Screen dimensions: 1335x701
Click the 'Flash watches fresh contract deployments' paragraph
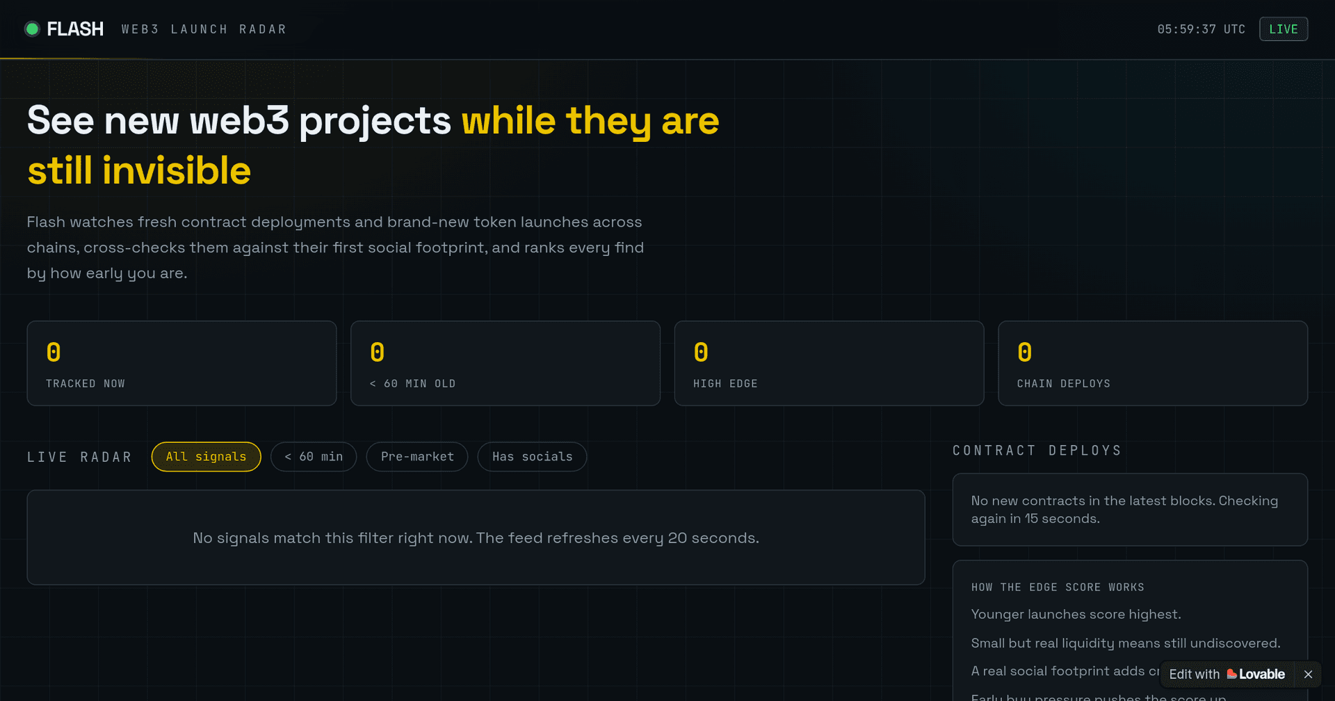click(x=336, y=248)
